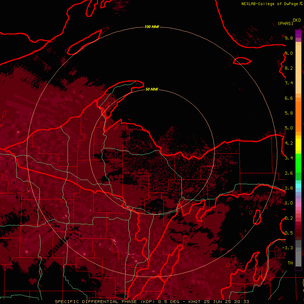The width and height of the screenshot is (304, 304).
Task: Click the 7.4 value on color scale
Action: (x=289, y=83)
